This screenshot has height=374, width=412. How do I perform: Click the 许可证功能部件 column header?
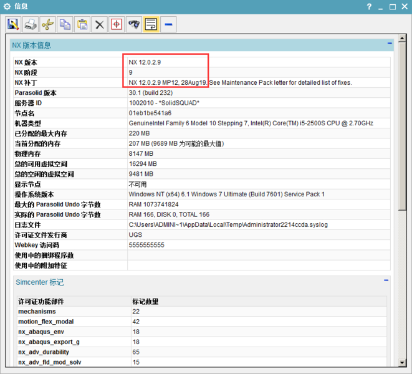point(41,302)
